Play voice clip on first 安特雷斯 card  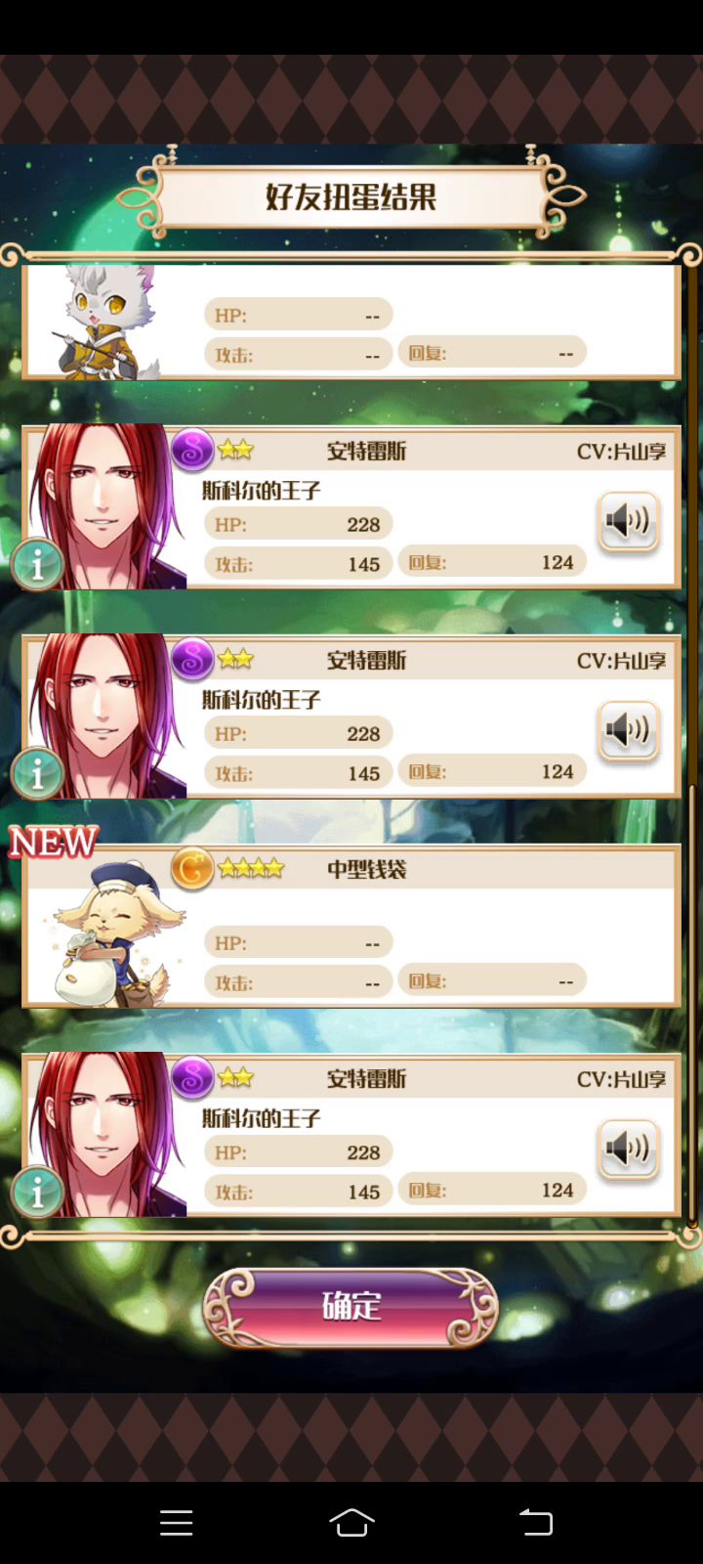pos(628,522)
